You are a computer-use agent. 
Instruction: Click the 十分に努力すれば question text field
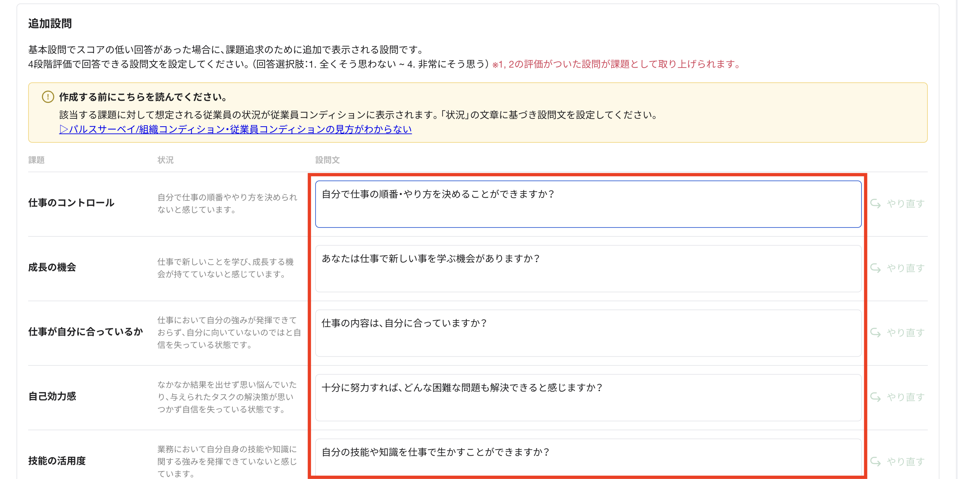click(x=588, y=398)
